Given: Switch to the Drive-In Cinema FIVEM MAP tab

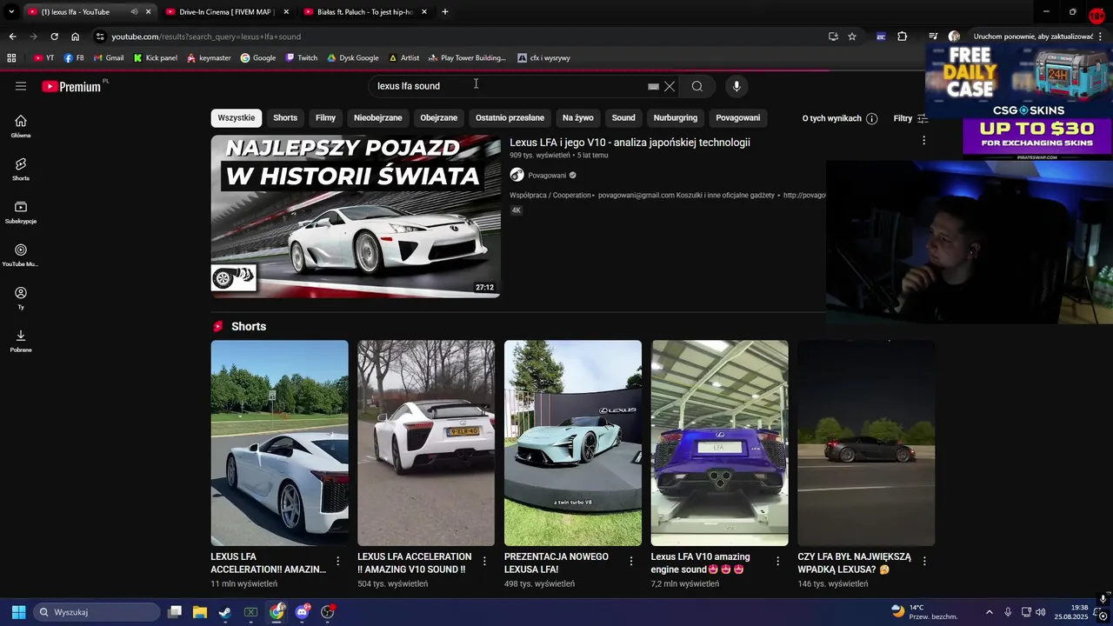Looking at the screenshot, I should pyautogui.click(x=227, y=12).
